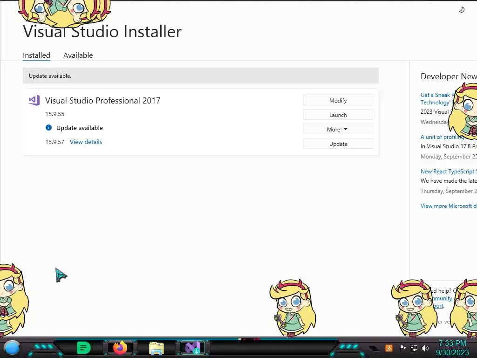The image size is (477, 358).
Task: Switch to the Available tab
Action: tap(78, 55)
